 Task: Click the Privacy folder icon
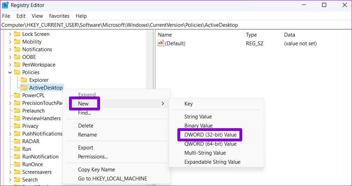click(x=17, y=126)
